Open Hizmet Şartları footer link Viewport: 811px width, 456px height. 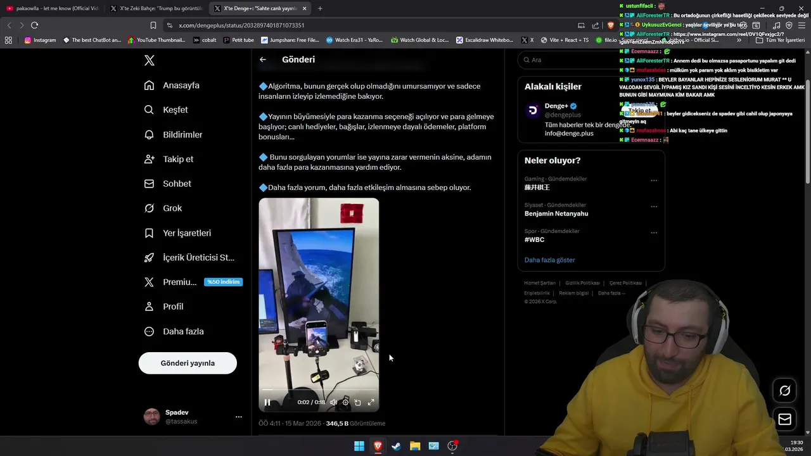(540, 283)
